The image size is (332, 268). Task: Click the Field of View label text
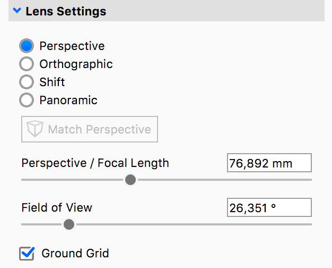57,207
